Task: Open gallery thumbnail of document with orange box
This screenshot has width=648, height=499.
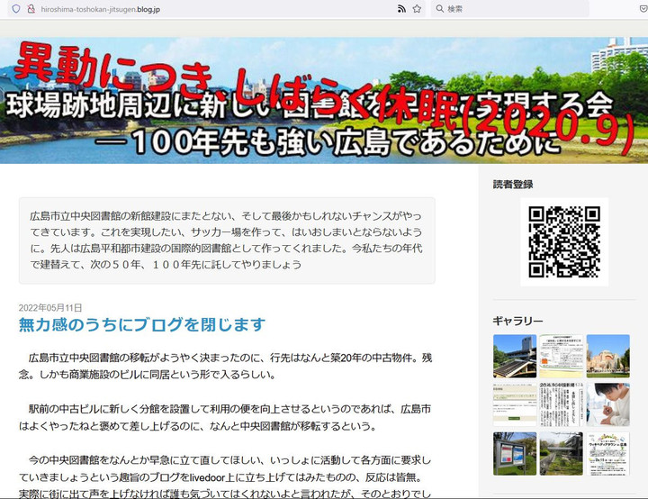Action: (x=561, y=356)
